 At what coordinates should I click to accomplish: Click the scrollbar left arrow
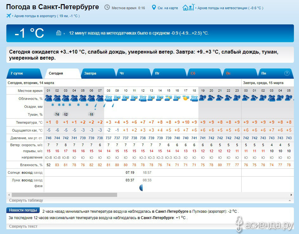pos(9,195)
